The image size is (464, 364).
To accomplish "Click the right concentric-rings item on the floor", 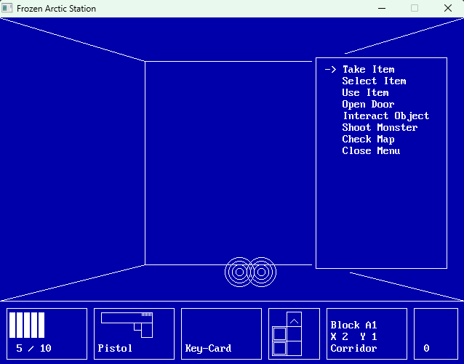I will 262,272.
